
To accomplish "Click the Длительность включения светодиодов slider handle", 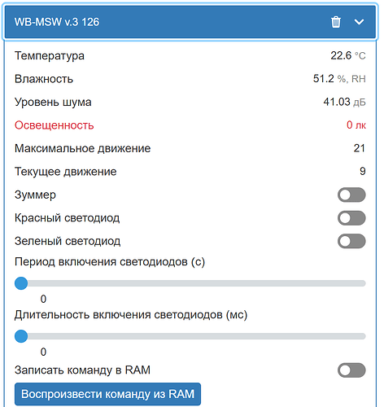I will coord(21,336).
